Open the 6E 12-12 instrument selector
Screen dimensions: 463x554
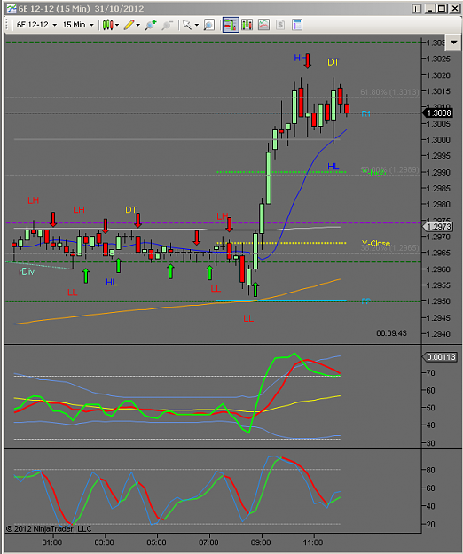[36, 25]
